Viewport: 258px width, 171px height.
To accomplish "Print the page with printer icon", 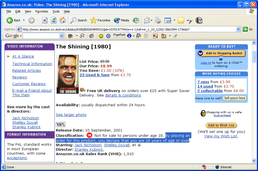I will pos(158,20).
